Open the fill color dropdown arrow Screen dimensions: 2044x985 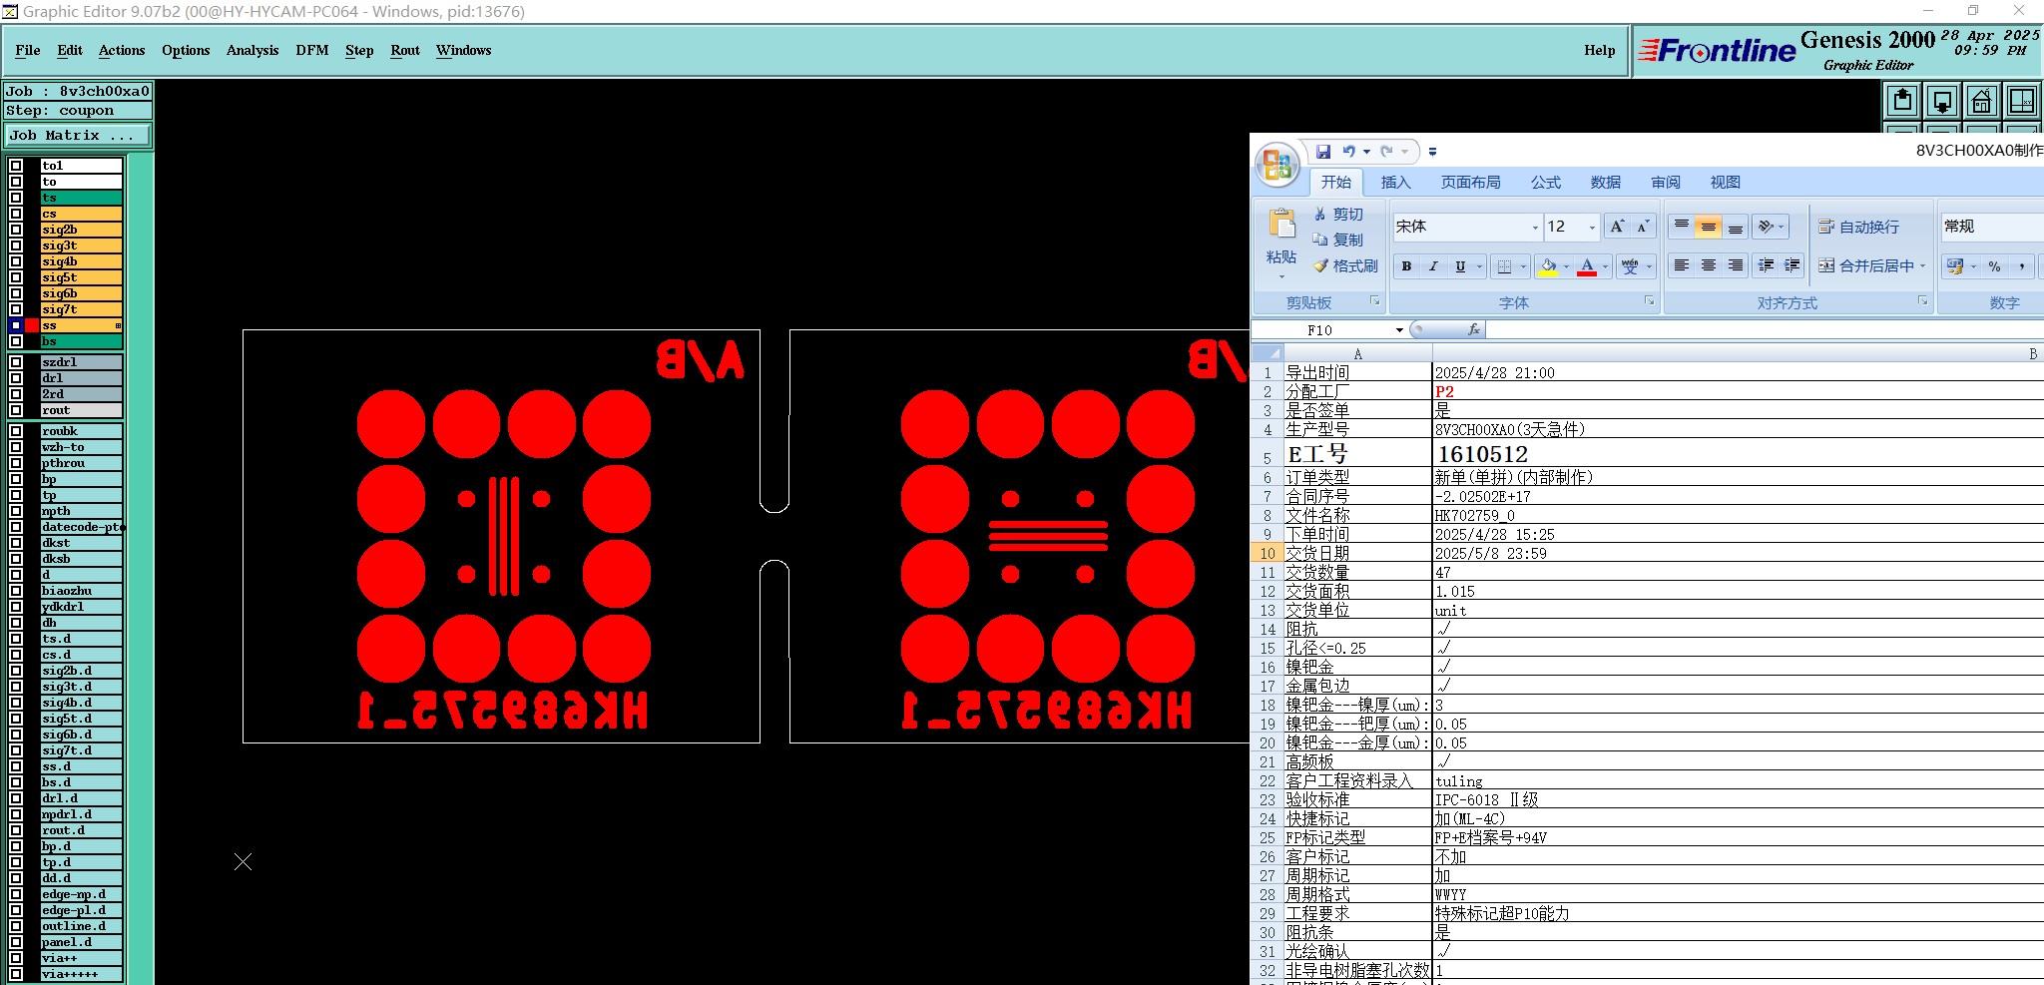[x=1566, y=266]
